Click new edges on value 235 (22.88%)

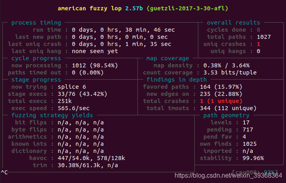pyautogui.click(x=221, y=94)
